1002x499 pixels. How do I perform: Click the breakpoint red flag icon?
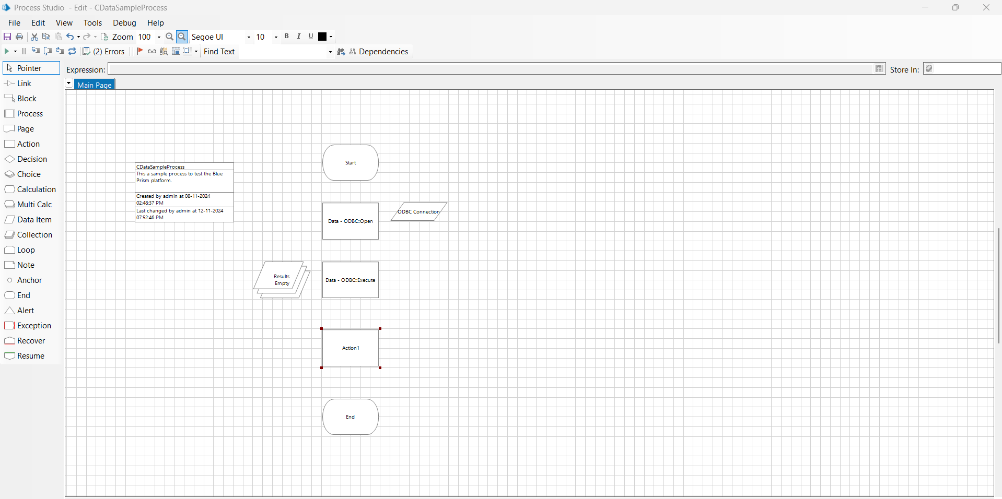pos(139,51)
